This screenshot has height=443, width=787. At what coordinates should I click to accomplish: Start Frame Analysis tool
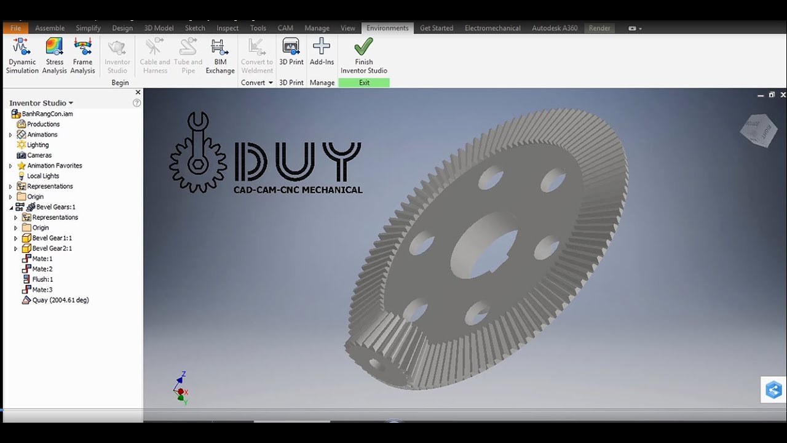[82, 56]
